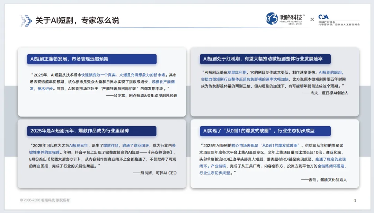Click the highlighted phrase 全链路闭环搭建

click(331, 166)
